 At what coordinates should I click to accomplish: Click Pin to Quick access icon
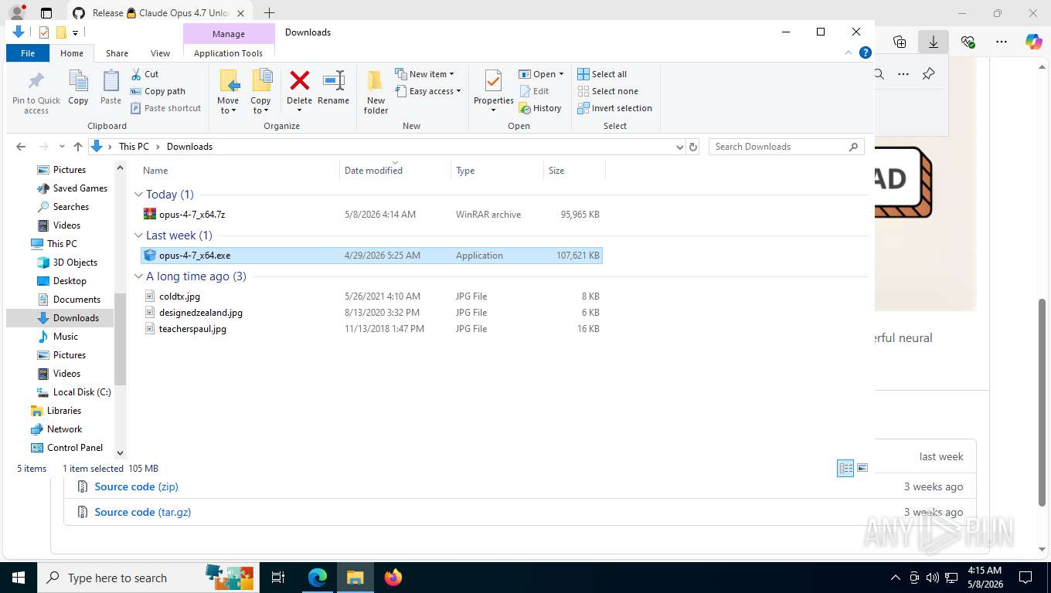[36, 93]
